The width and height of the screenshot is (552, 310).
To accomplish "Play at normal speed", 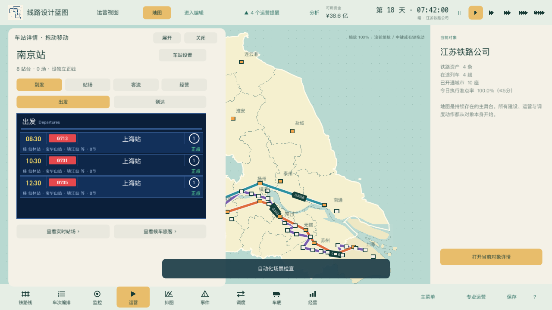I will click(x=476, y=13).
